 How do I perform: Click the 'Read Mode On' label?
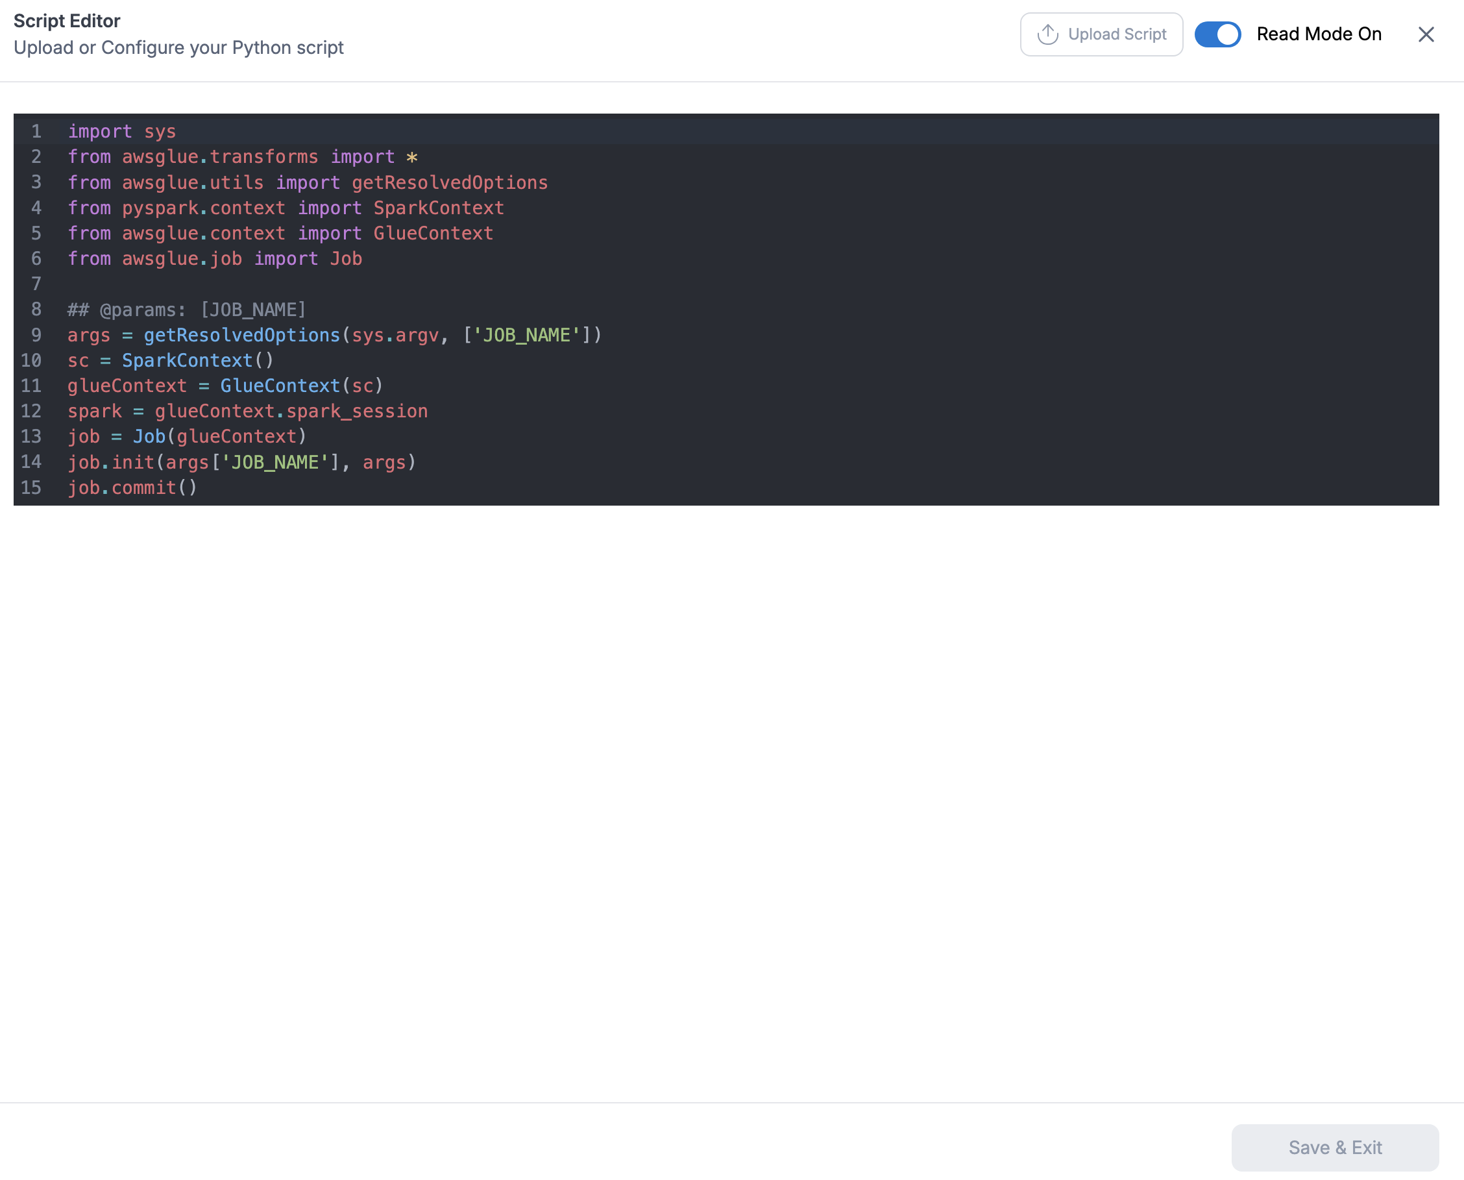[1319, 34]
